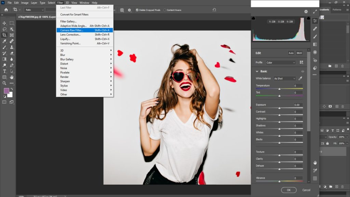Click OK in Camera Raw
The image size is (350, 197).
tap(288, 190)
